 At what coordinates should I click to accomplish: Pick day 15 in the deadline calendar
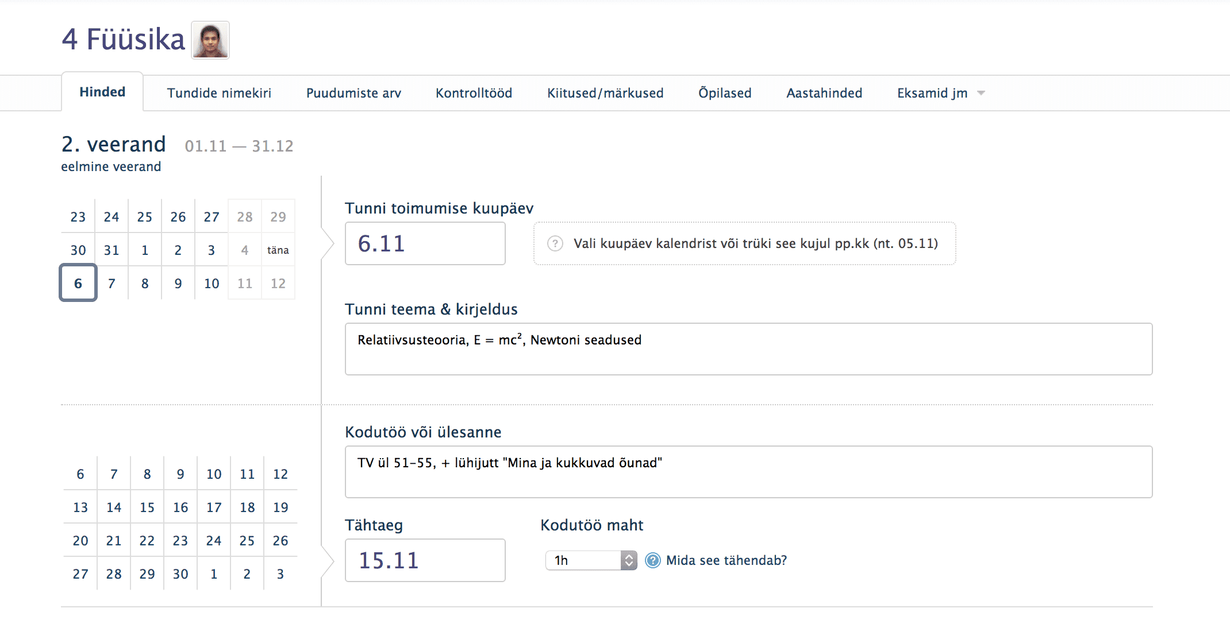click(147, 507)
